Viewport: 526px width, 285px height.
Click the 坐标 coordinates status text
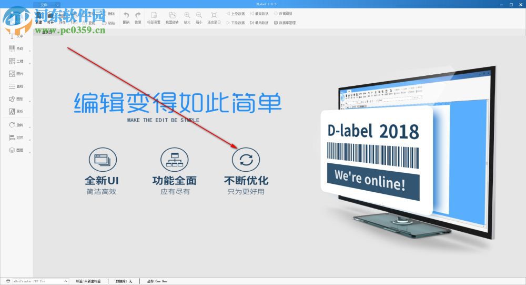(157, 281)
